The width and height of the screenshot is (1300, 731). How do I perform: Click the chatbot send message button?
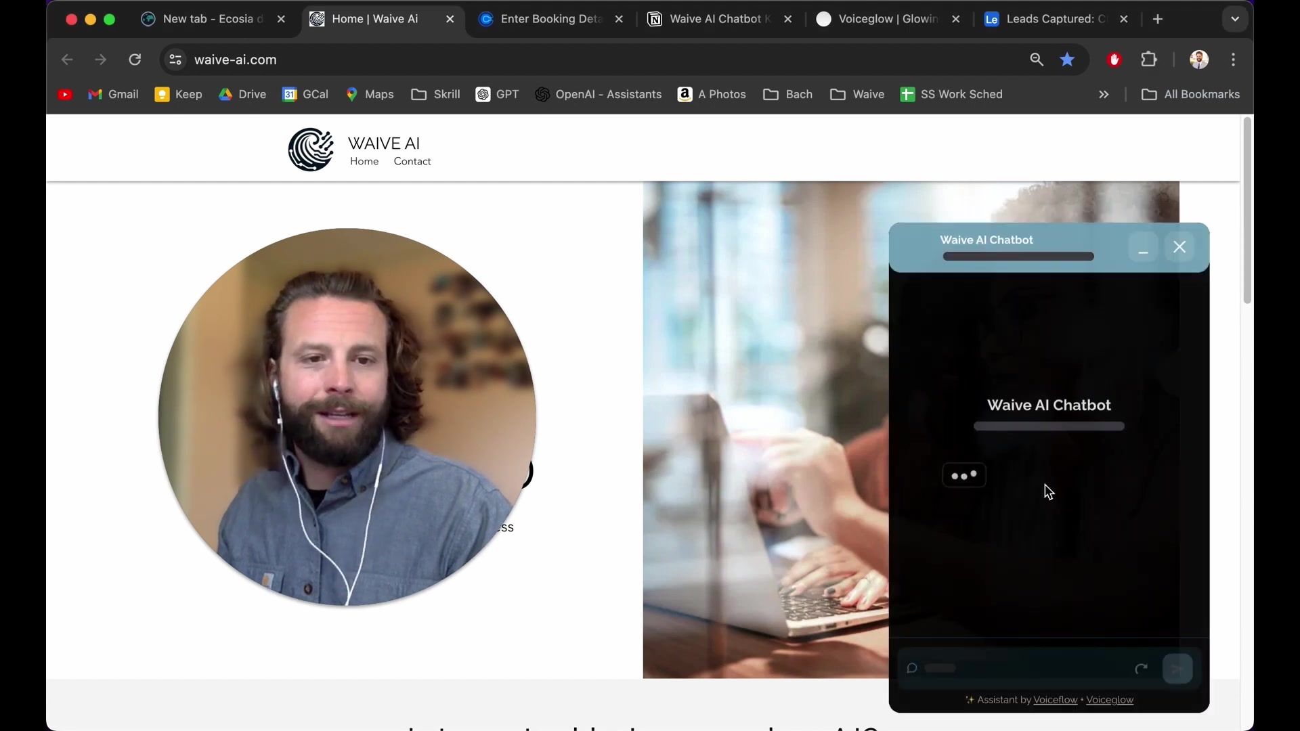[x=1177, y=669]
